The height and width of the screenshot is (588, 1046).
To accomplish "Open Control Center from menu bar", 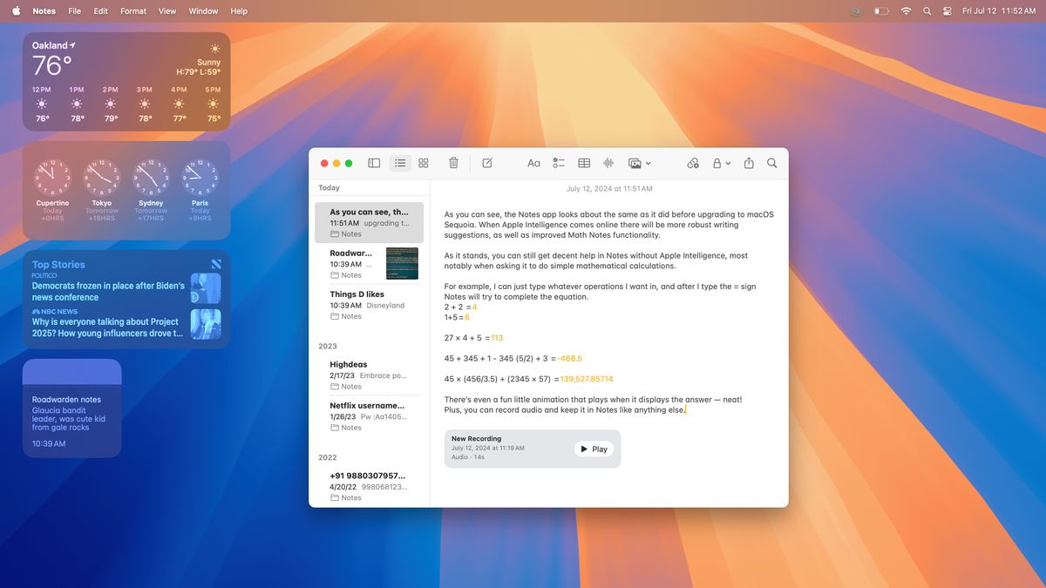I will pos(947,11).
